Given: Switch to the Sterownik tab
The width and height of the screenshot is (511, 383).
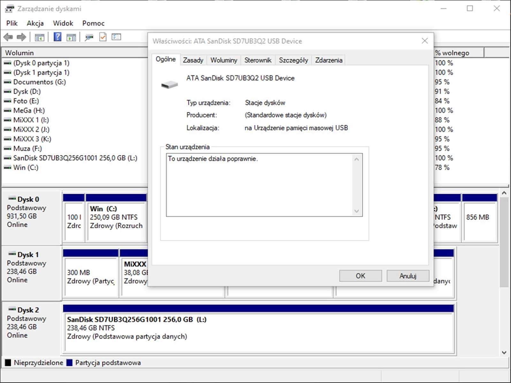Looking at the screenshot, I should coord(258,60).
